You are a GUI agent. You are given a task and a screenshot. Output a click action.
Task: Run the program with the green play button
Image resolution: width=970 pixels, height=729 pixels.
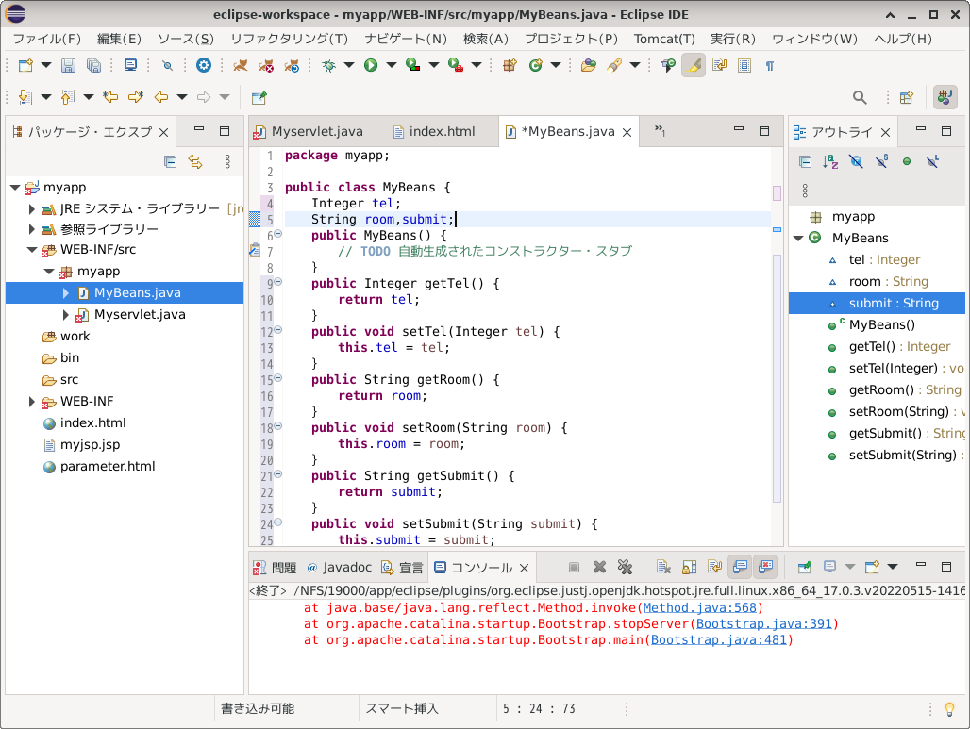coord(371,65)
